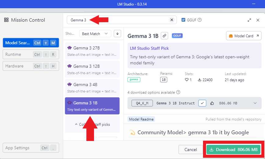Click the Gemma 3 4B alien icon

click(70, 84)
